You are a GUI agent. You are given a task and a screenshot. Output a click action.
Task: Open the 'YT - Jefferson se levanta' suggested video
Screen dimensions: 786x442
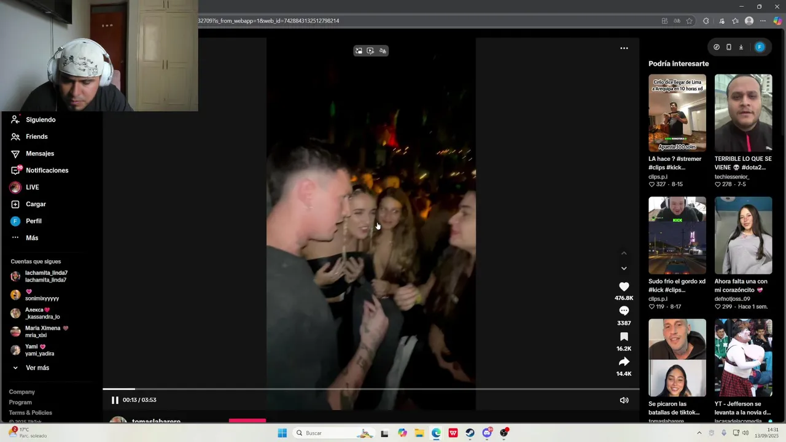click(744, 358)
